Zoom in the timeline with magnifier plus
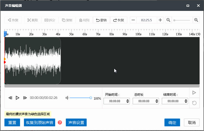This screenshot has width=204, height=131. click(x=196, y=20)
